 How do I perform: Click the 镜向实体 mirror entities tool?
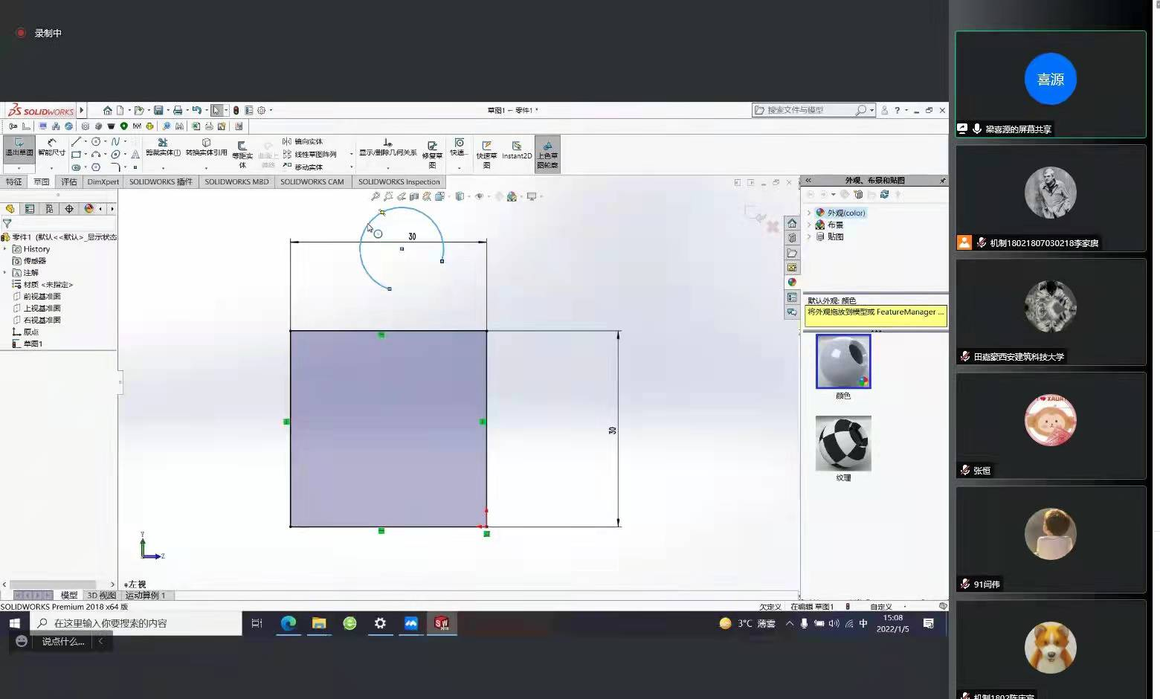[303, 141]
